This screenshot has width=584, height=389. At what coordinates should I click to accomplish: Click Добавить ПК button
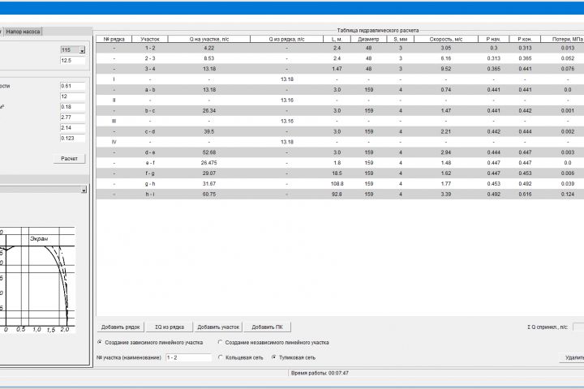coord(267,327)
